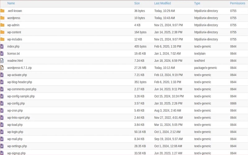This screenshot has height=155, width=248.
Task: Click the license.txt file icon
Action: (2, 54)
